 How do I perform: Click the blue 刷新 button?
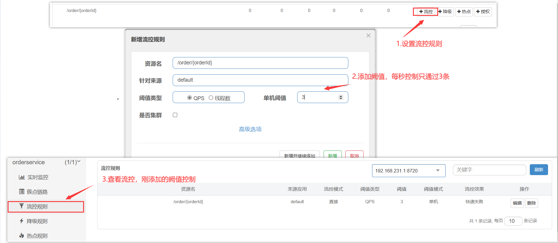click(539, 170)
